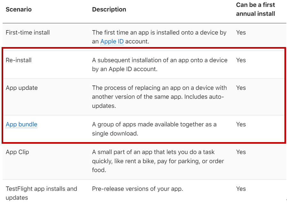
Task: Click the App bundle row description text
Action: 154,129
